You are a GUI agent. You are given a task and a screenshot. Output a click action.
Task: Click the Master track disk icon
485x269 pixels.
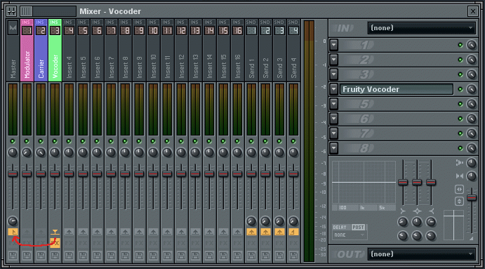(13, 256)
